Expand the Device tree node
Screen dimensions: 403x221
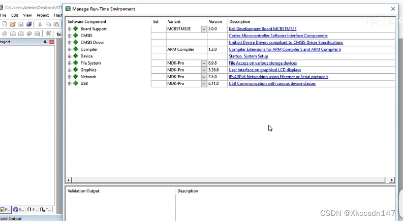pyautogui.click(x=70, y=56)
